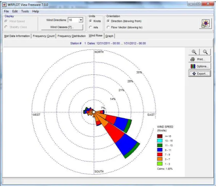Open the wind rose help wizard icon
This screenshot has width=218, height=187.
[205, 24]
